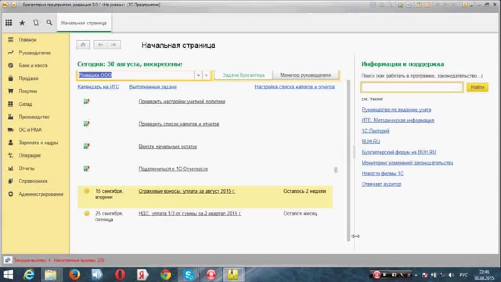
Task: Launch Internet Explorer from the taskbar
Action: pos(29,275)
